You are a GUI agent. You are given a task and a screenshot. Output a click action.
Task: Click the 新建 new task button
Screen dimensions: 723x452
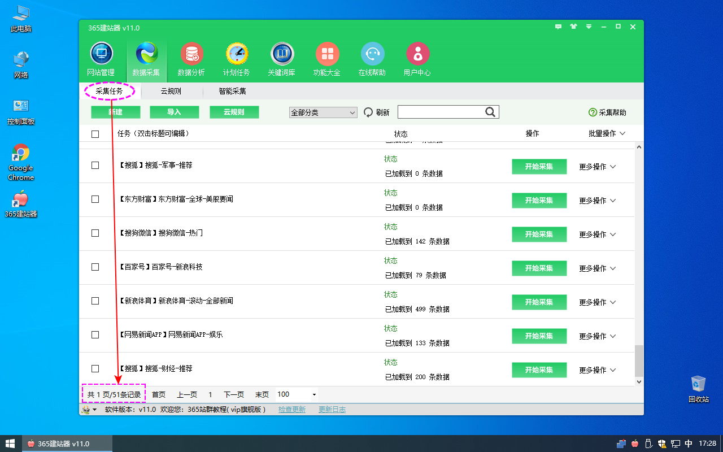click(x=116, y=112)
